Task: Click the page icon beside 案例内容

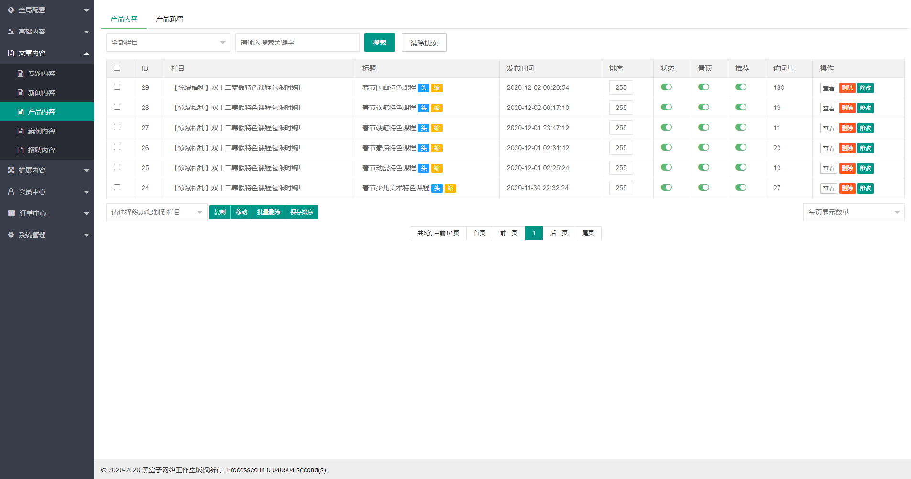Action: tap(21, 131)
